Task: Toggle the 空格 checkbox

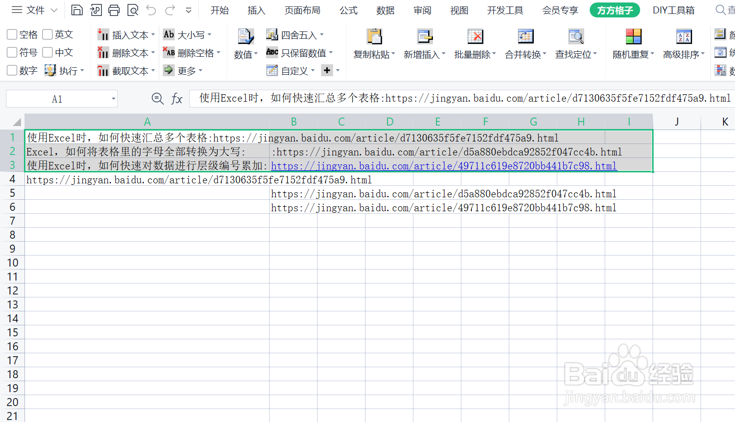Action: point(12,34)
